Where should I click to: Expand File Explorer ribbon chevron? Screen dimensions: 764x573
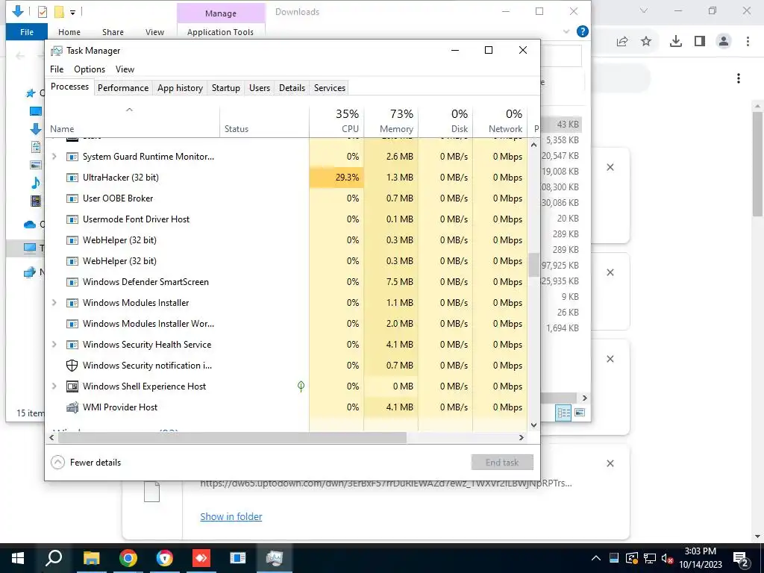(566, 31)
